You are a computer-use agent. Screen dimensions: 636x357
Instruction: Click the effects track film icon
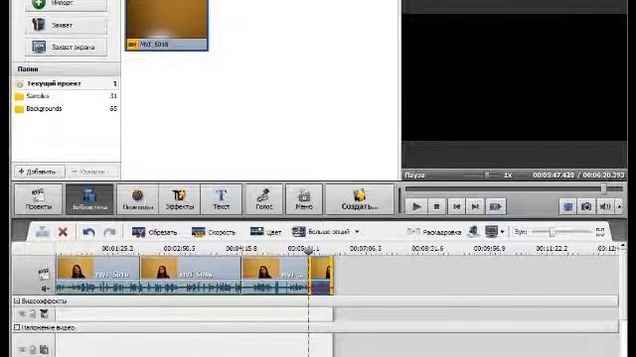[44, 313]
